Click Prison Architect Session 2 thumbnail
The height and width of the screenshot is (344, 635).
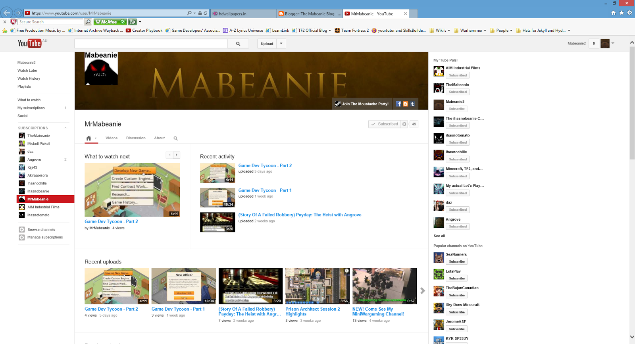coord(317,286)
